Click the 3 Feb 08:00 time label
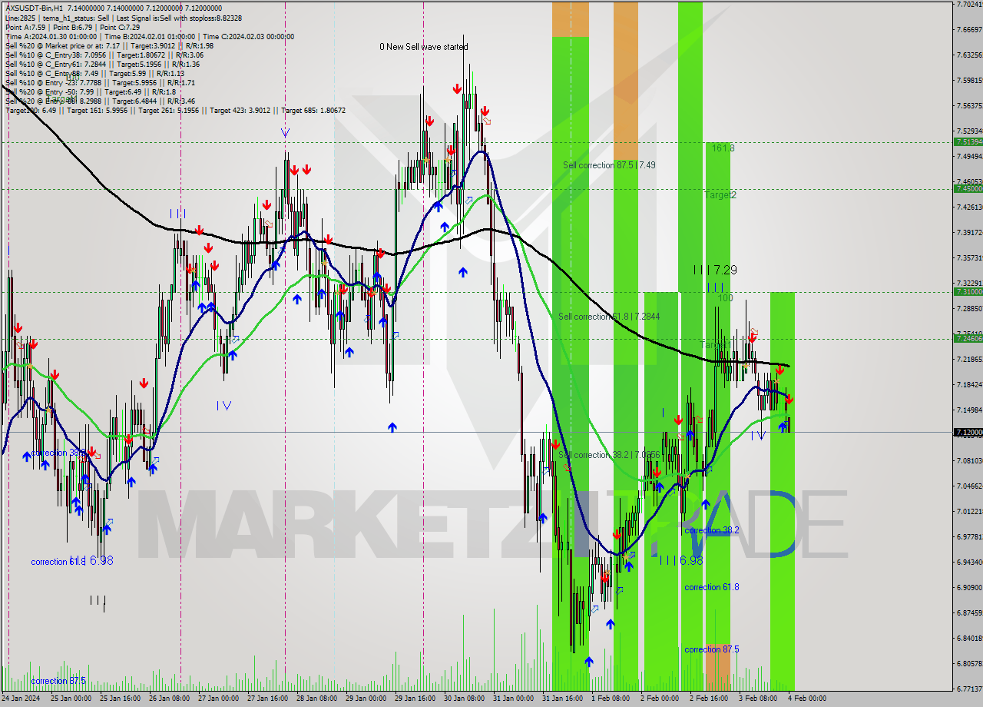This screenshot has height=707, width=983. point(758,699)
